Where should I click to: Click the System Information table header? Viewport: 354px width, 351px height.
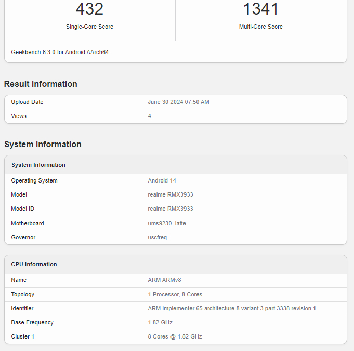click(x=38, y=165)
